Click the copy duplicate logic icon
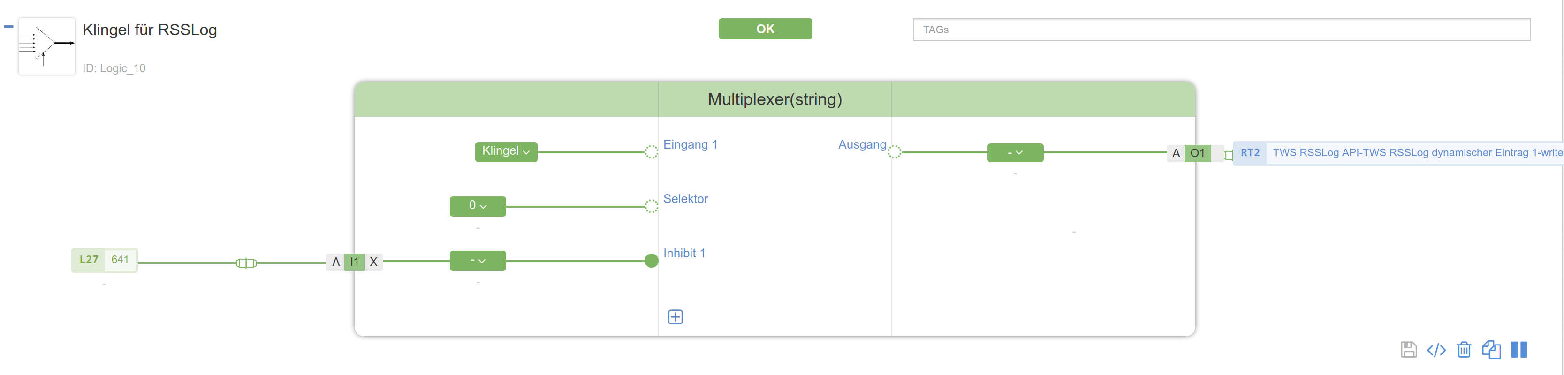This screenshot has height=375, width=1564. tap(1491, 350)
